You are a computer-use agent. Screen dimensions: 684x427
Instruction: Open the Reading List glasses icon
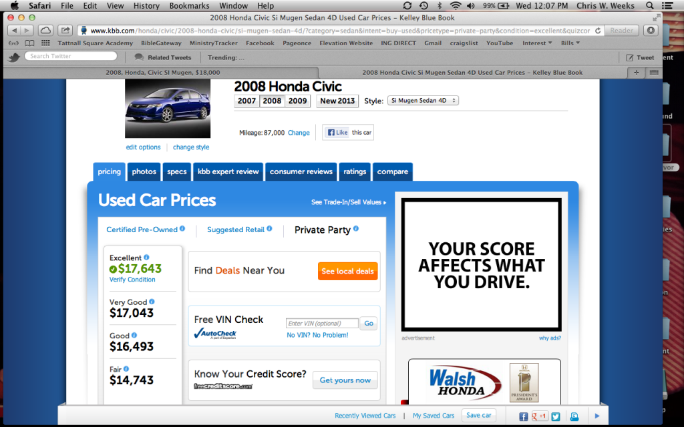(x=13, y=43)
